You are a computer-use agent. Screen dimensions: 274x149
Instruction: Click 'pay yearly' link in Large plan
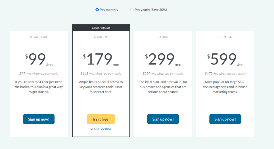point(177,74)
